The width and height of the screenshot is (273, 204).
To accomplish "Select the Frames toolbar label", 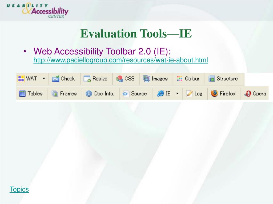I will coord(68,94).
